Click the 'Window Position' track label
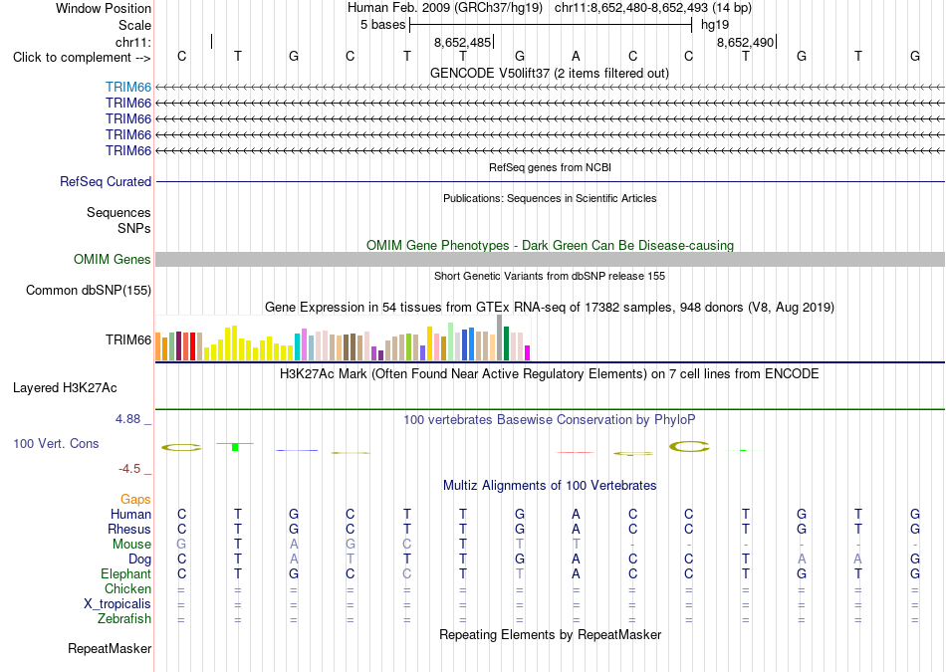This screenshot has width=946, height=672. point(104,8)
